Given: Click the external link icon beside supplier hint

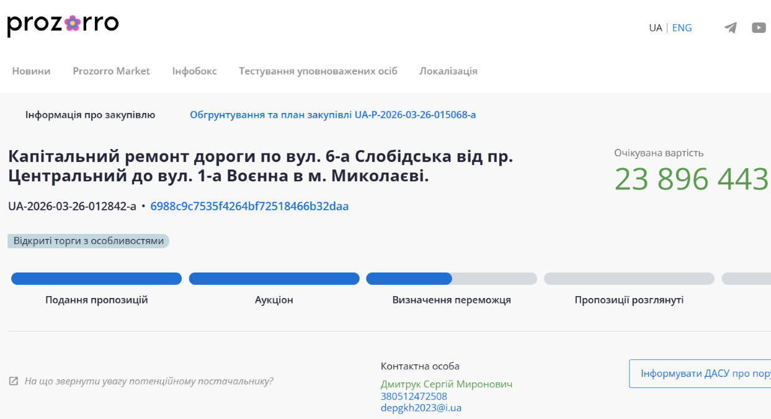Looking at the screenshot, I should (14, 381).
